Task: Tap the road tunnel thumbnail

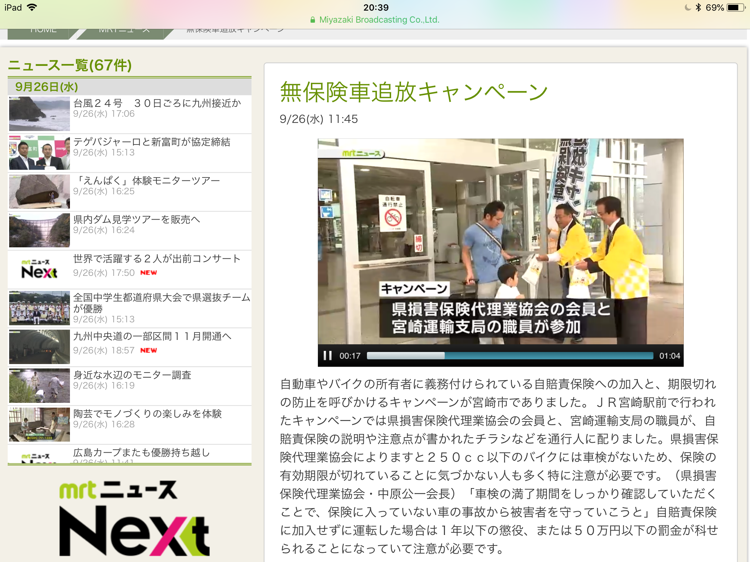Action: point(39,347)
